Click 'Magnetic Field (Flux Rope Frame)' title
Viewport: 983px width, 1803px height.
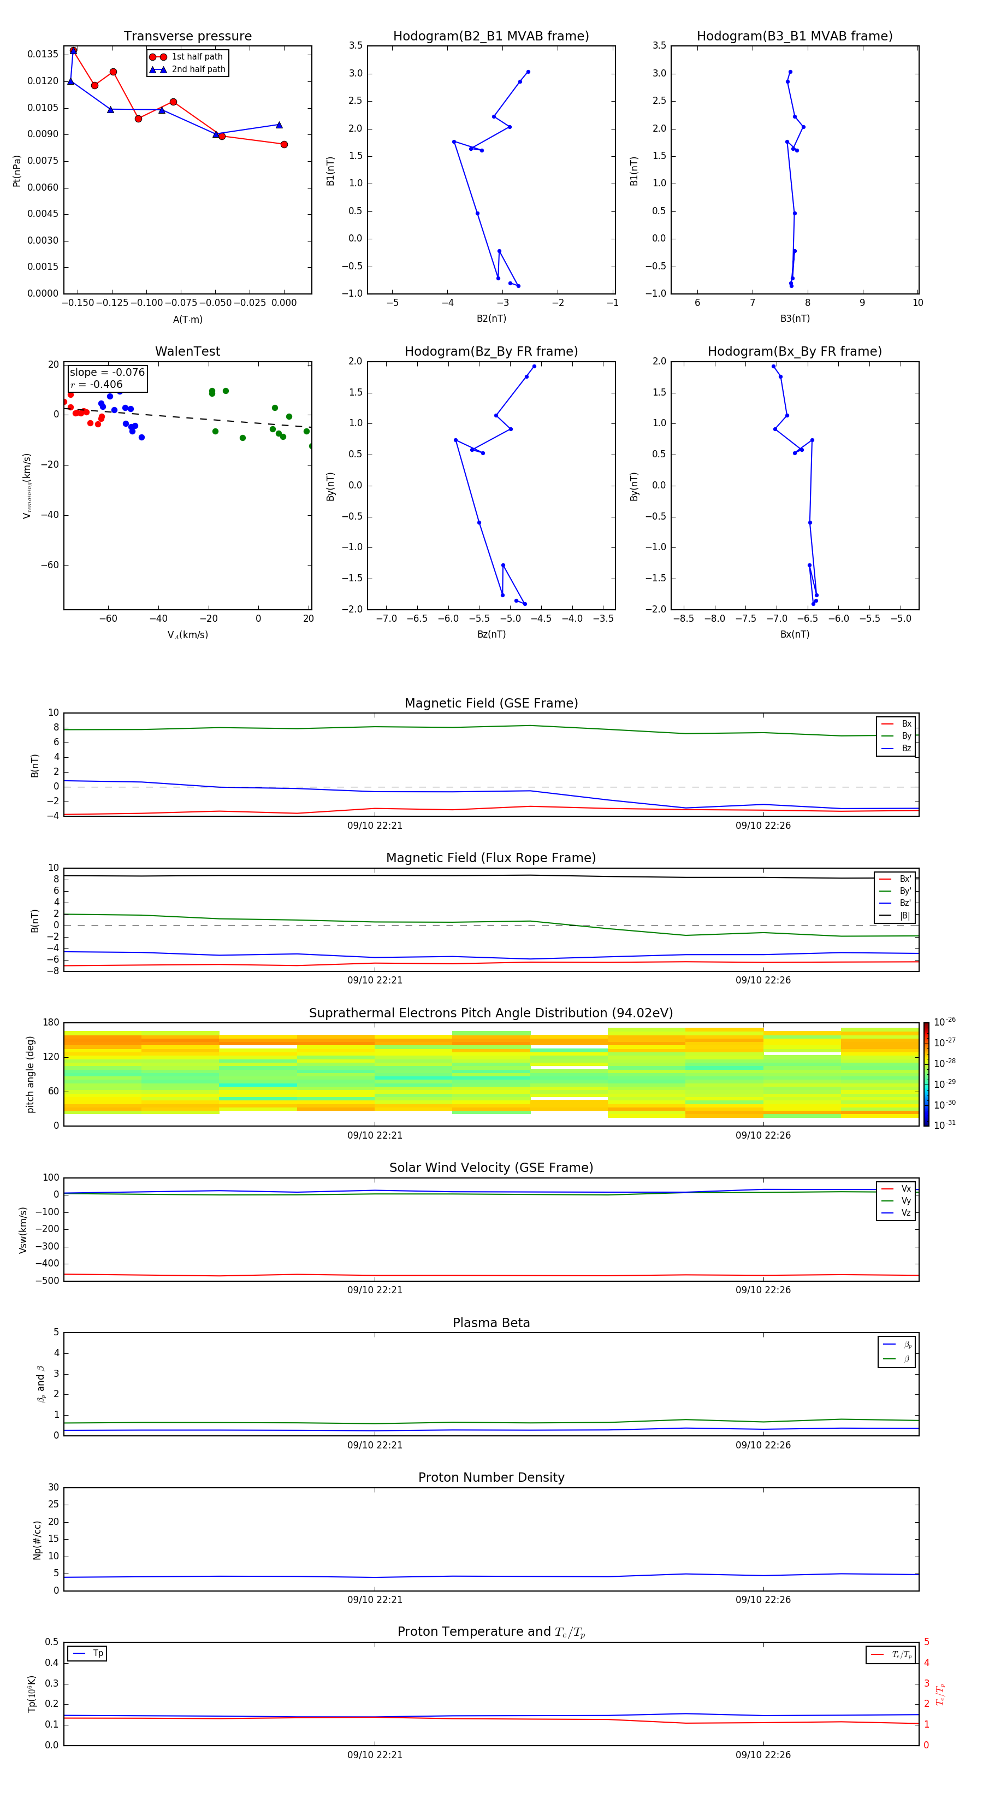click(x=491, y=858)
